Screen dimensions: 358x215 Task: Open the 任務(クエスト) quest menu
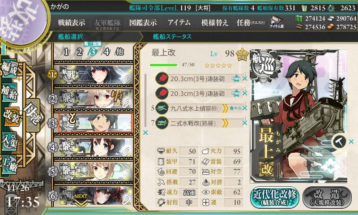[251, 22]
